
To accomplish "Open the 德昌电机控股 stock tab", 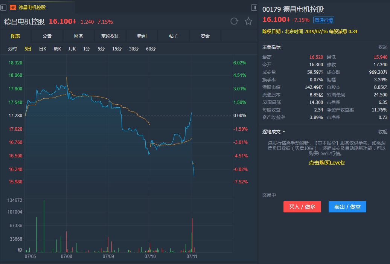I will pyautogui.click(x=32, y=8).
